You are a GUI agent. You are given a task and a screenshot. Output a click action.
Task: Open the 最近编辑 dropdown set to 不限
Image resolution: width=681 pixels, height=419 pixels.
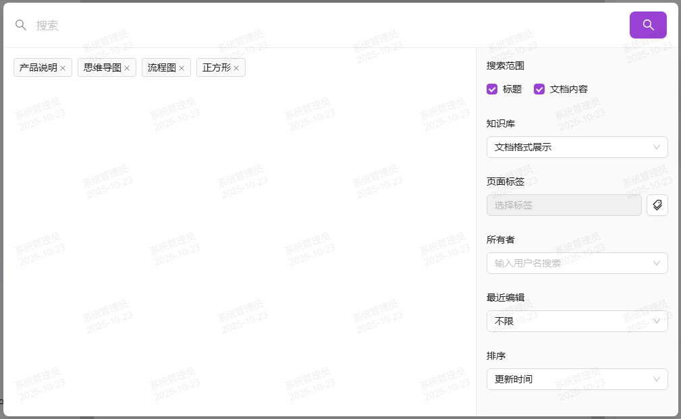[577, 321]
